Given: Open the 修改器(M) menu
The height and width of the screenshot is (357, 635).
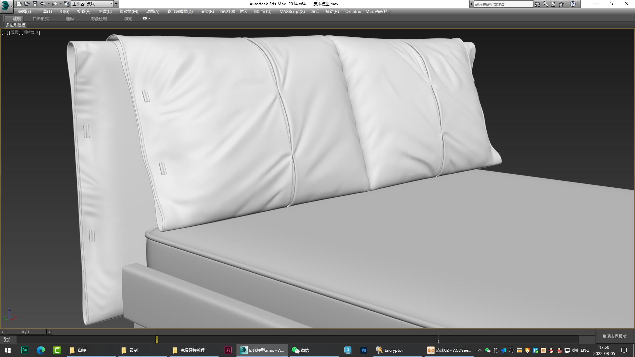Looking at the screenshot, I should (x=128, y=11).
